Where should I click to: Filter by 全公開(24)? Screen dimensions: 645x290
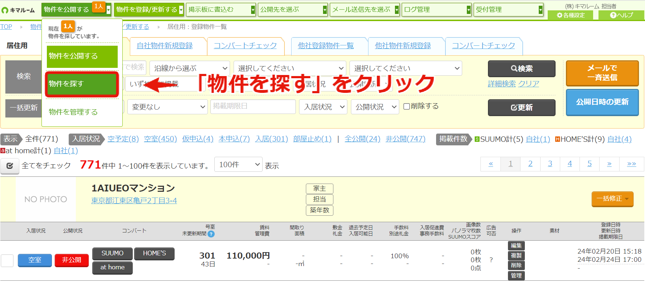pyautogui.click(x=362, y=139)
